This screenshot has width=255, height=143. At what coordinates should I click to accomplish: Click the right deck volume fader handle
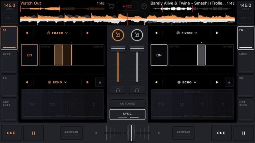[137, 48]
